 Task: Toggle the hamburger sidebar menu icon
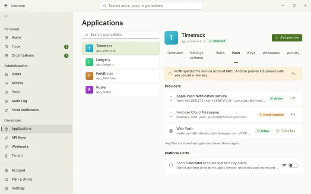coord(6,17)
